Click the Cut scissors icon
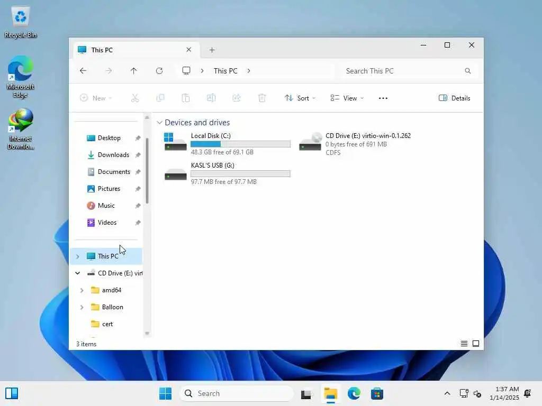 pos(135,98)
